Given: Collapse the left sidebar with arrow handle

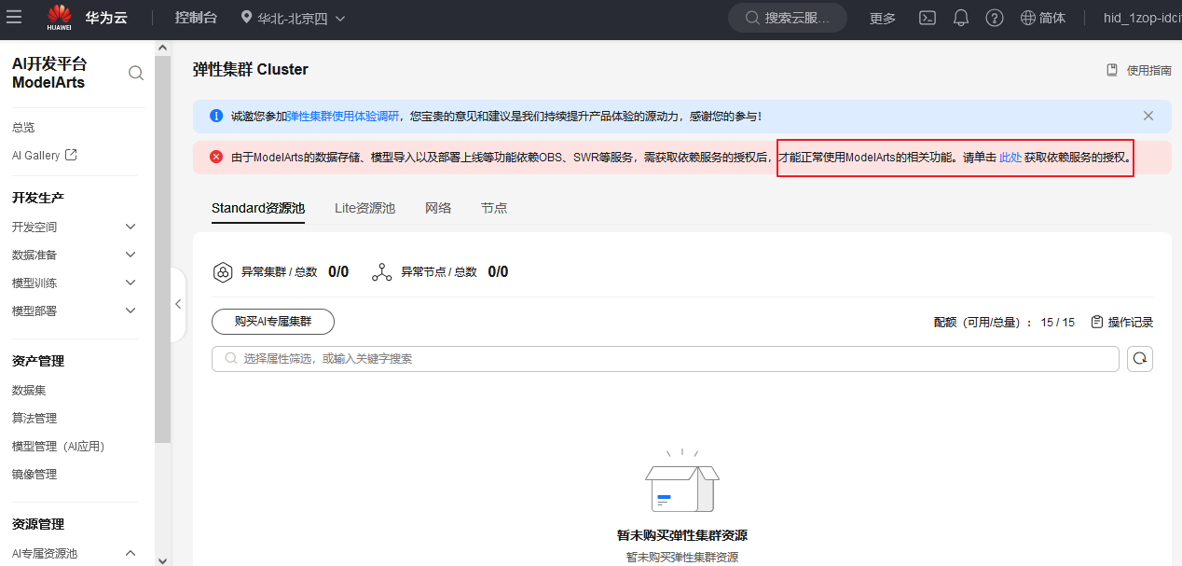Looking at the screenshot, I should click(x=178, y=304).
